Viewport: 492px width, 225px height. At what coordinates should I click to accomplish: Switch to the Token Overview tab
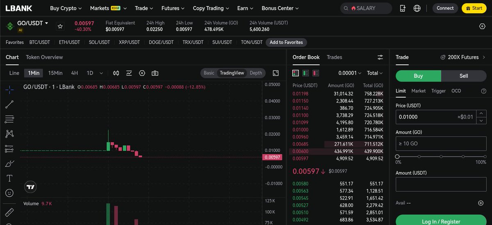coord(44,57)
